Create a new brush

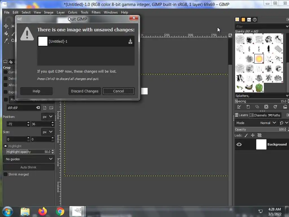click(x=248, y=107)
